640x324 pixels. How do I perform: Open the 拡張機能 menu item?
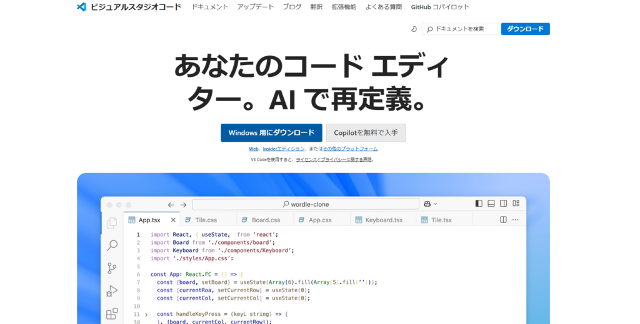point(344,7)
